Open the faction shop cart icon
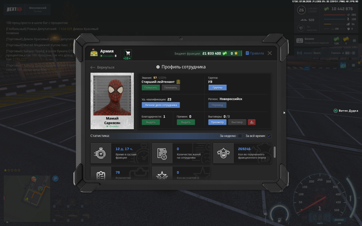This screenshot has width=362, height=226. click(x=128, y=53)
